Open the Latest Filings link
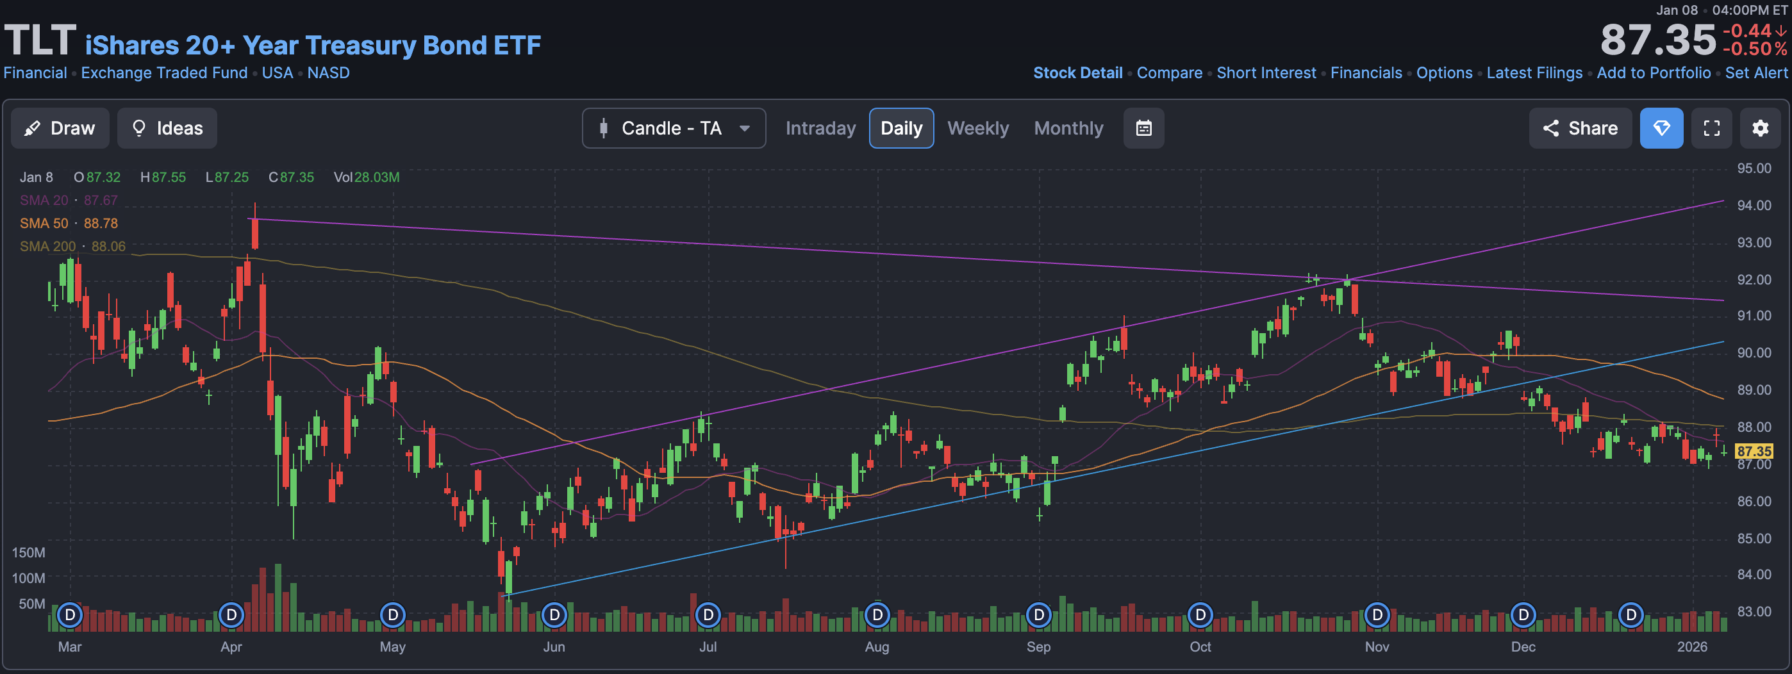 click(x=1534, y=73)
